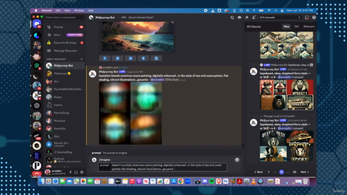Toggle microphone mute in user panel
This screenshot has width=347, height=195.
tap(70, 172)
